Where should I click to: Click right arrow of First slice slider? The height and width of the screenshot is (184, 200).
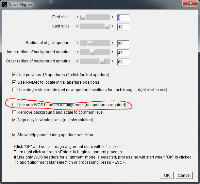pyautogui.click(x=113, y=17)
